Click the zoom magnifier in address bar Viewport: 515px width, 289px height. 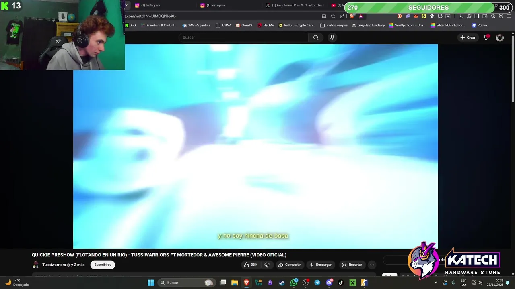[333, 16]
